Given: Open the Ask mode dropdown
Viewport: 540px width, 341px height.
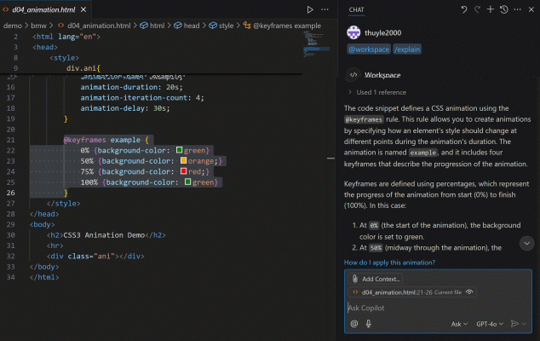Looking at the screenshot, I should coord(459,324).
